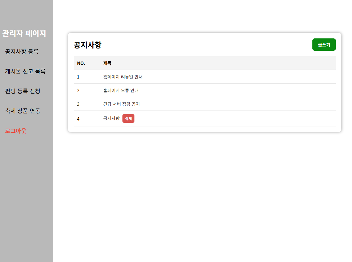This screenshot has height=262, width=352.
Task: Click 로그아웃 to sign out
Action: click(x=15, y=131)
